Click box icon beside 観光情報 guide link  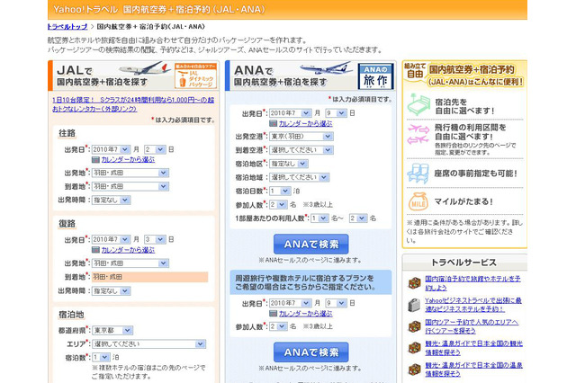point(414,348)
